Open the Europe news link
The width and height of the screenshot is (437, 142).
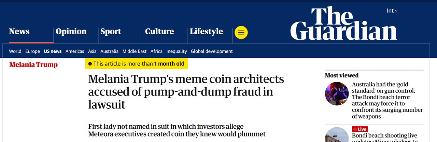click(x=32, y=51)
